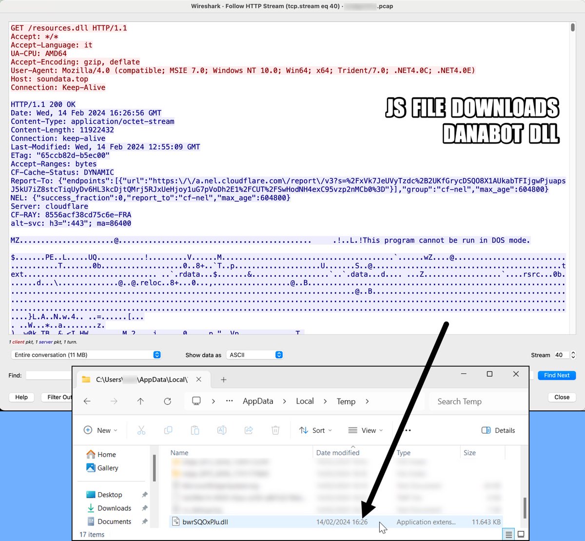Click the Share icon in Explorer toolbar
The image size is (585, 541).
pyautogui.click(x=249, y=430)
